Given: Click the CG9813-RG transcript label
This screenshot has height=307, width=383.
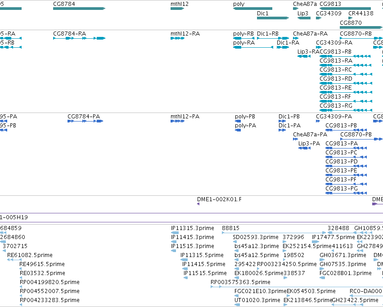Looking at the screenshot, I should 336,106.
